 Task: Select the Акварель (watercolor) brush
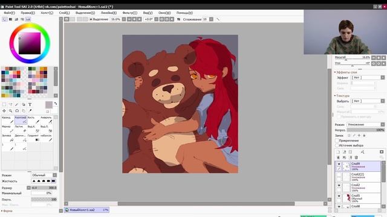pos(46,120)
